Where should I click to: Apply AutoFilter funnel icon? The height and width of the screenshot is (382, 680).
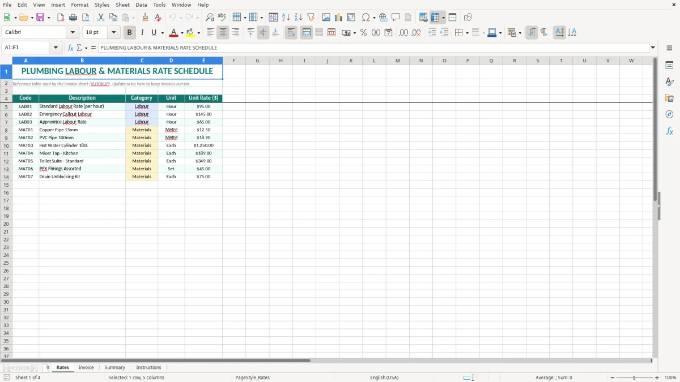click(311, 18)
